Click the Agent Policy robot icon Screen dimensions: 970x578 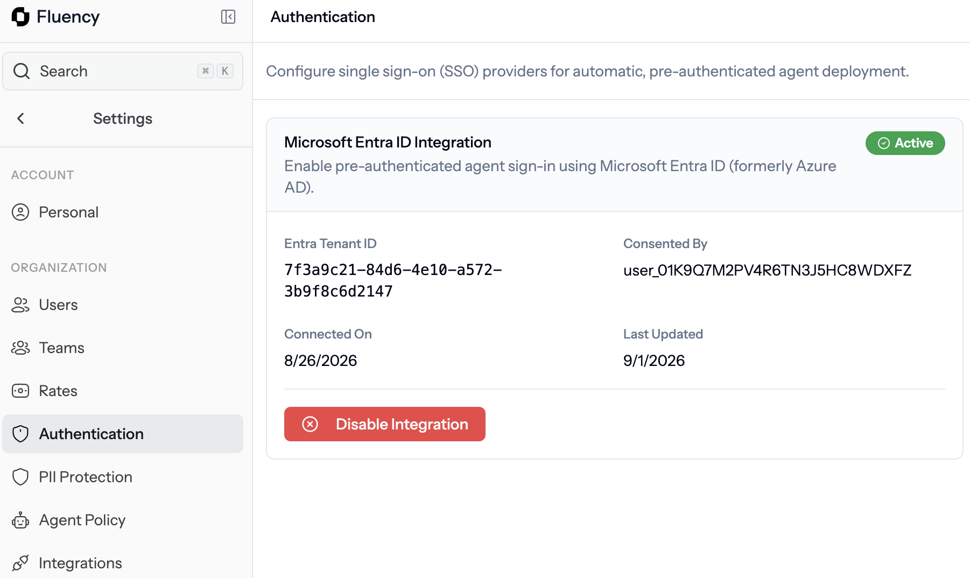tap(20, 520)
